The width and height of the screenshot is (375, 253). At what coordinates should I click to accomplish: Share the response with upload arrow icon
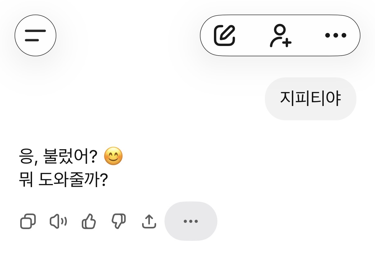coord(149,222)
